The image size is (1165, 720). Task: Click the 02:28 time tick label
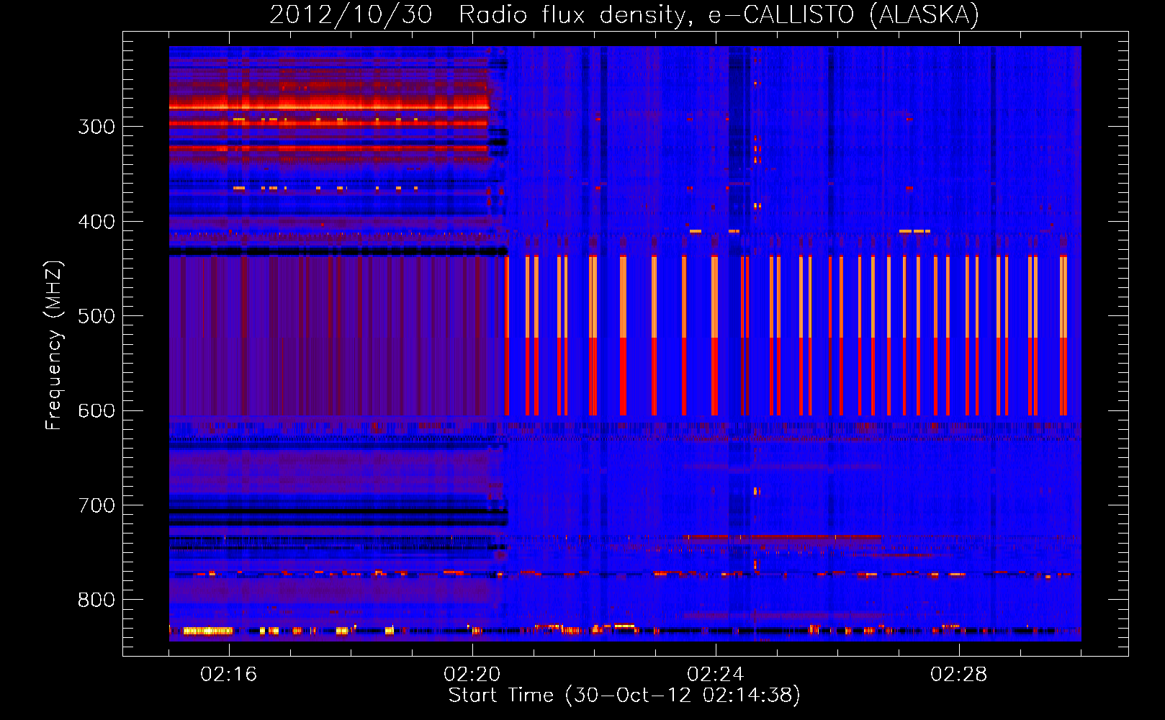pyautogui.click(x=959, y=675)
